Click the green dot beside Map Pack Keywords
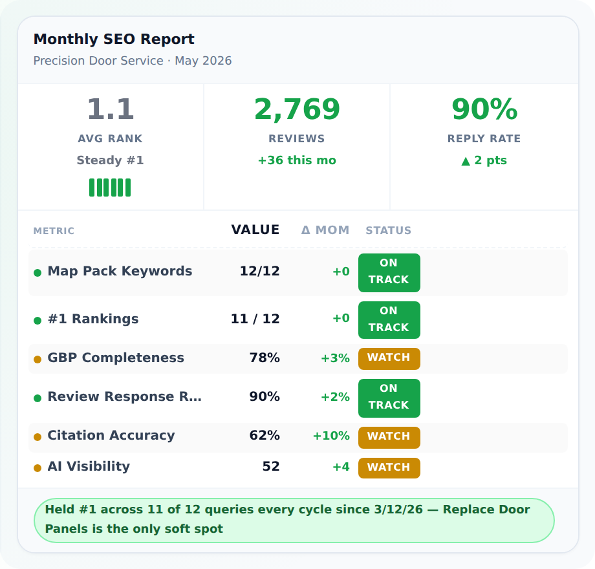Screen dimensions: 595x569 [38, 273]
